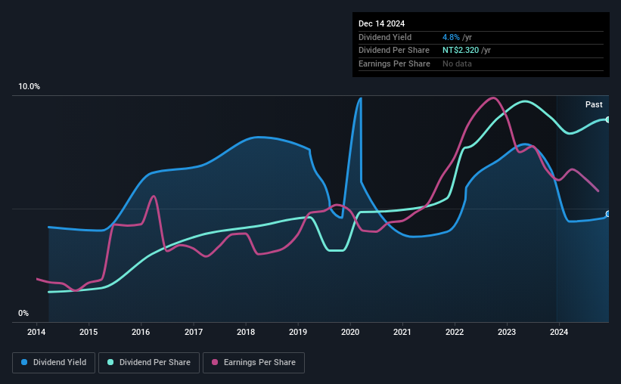Click the 2018 x-axis label

click(x=246, y=332)
